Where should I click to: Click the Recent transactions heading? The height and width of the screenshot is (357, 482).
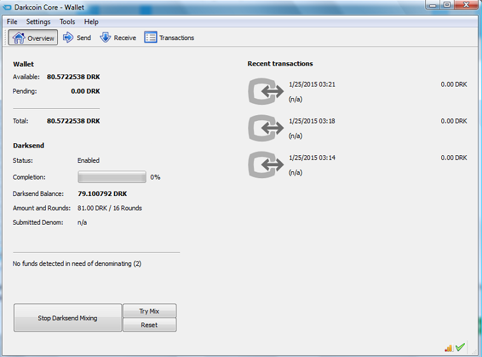280,64
